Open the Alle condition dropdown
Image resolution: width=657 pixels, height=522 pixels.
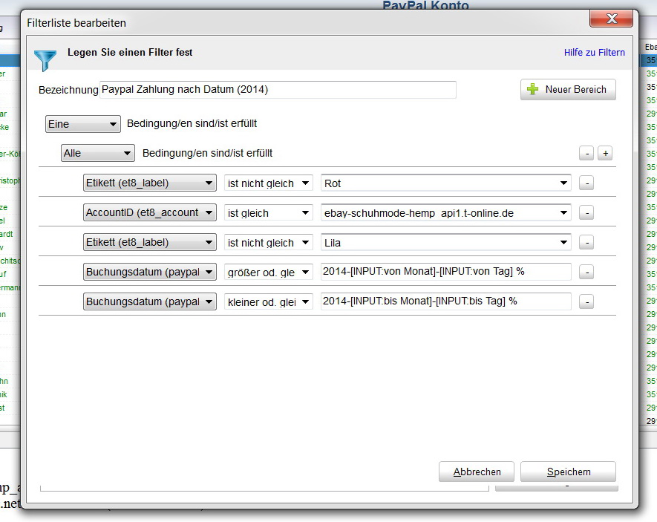(x=98, y=153)
